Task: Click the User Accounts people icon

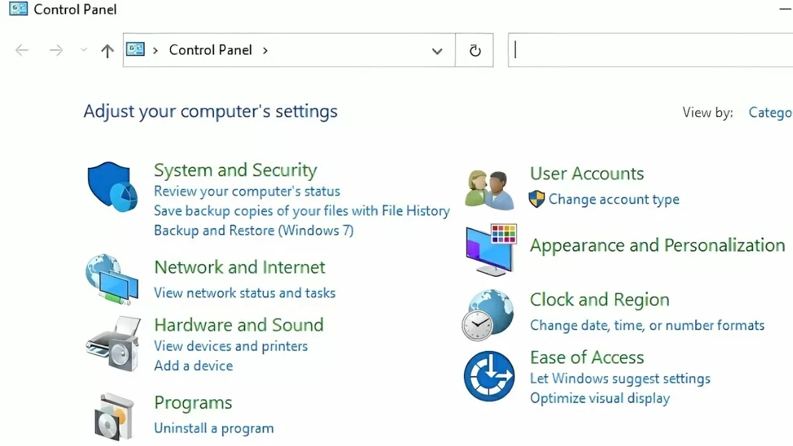Action: 490,190
